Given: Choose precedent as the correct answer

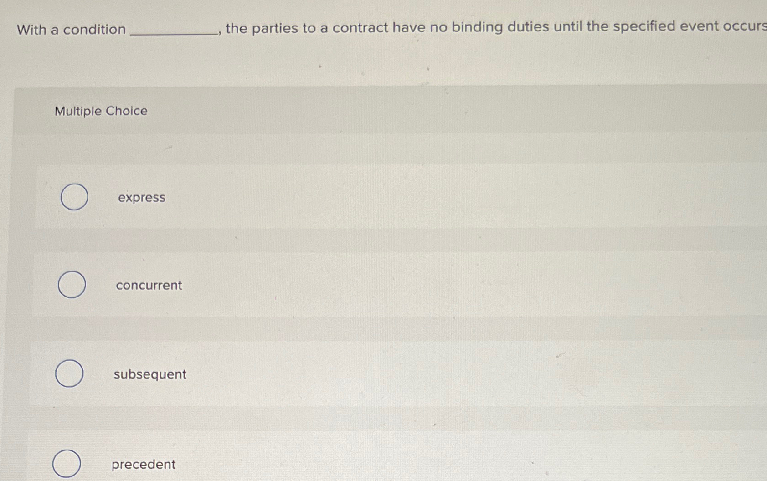Looking at the screenshot, I should pos(67,463).
